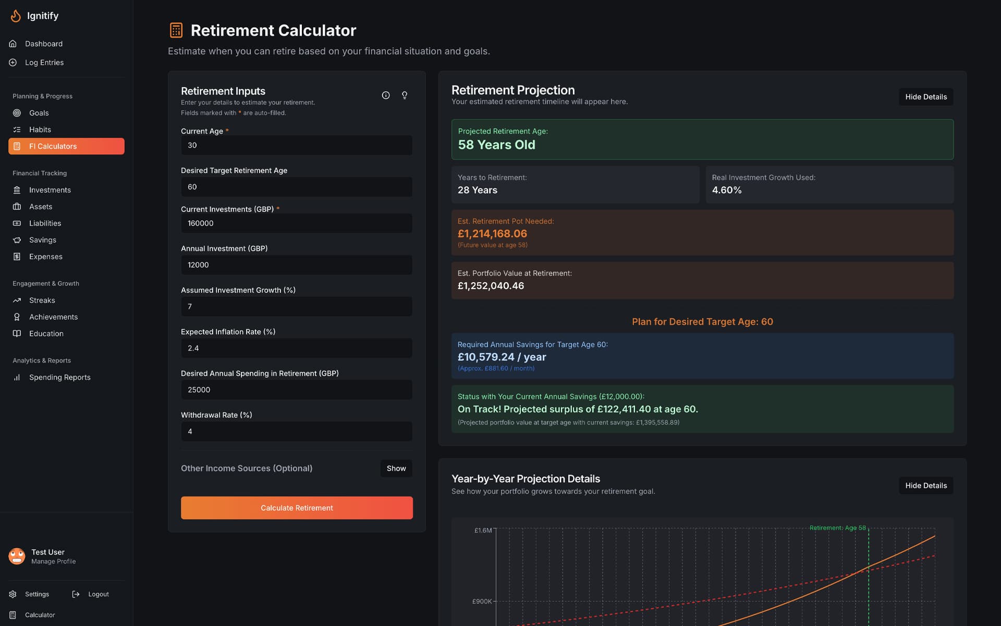Click the Current Investments (GBP) field
1001x626 pixels.
297,223
